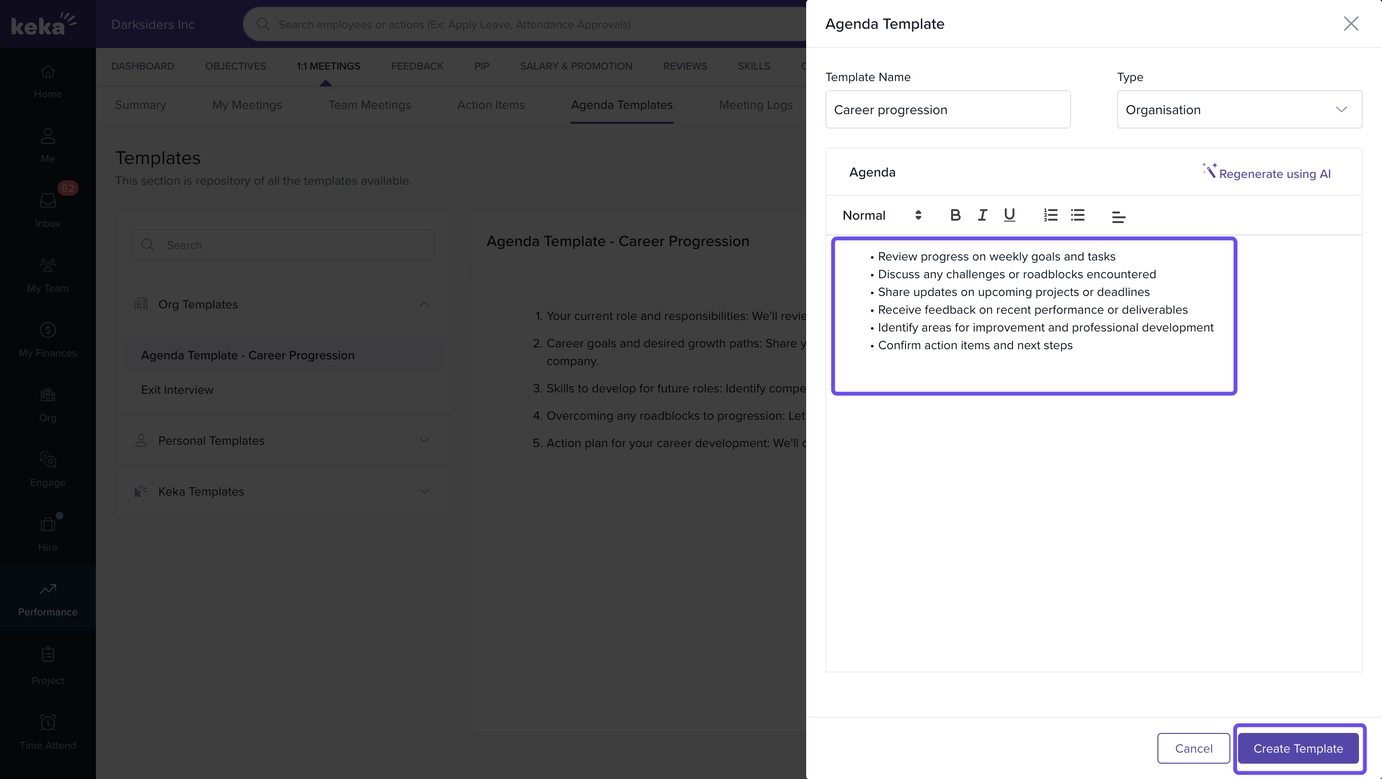Toggle italic formatting in the agenda editor
Image resolution: width=1382 pixels, height=779 pixels.
tap(982, 215)
